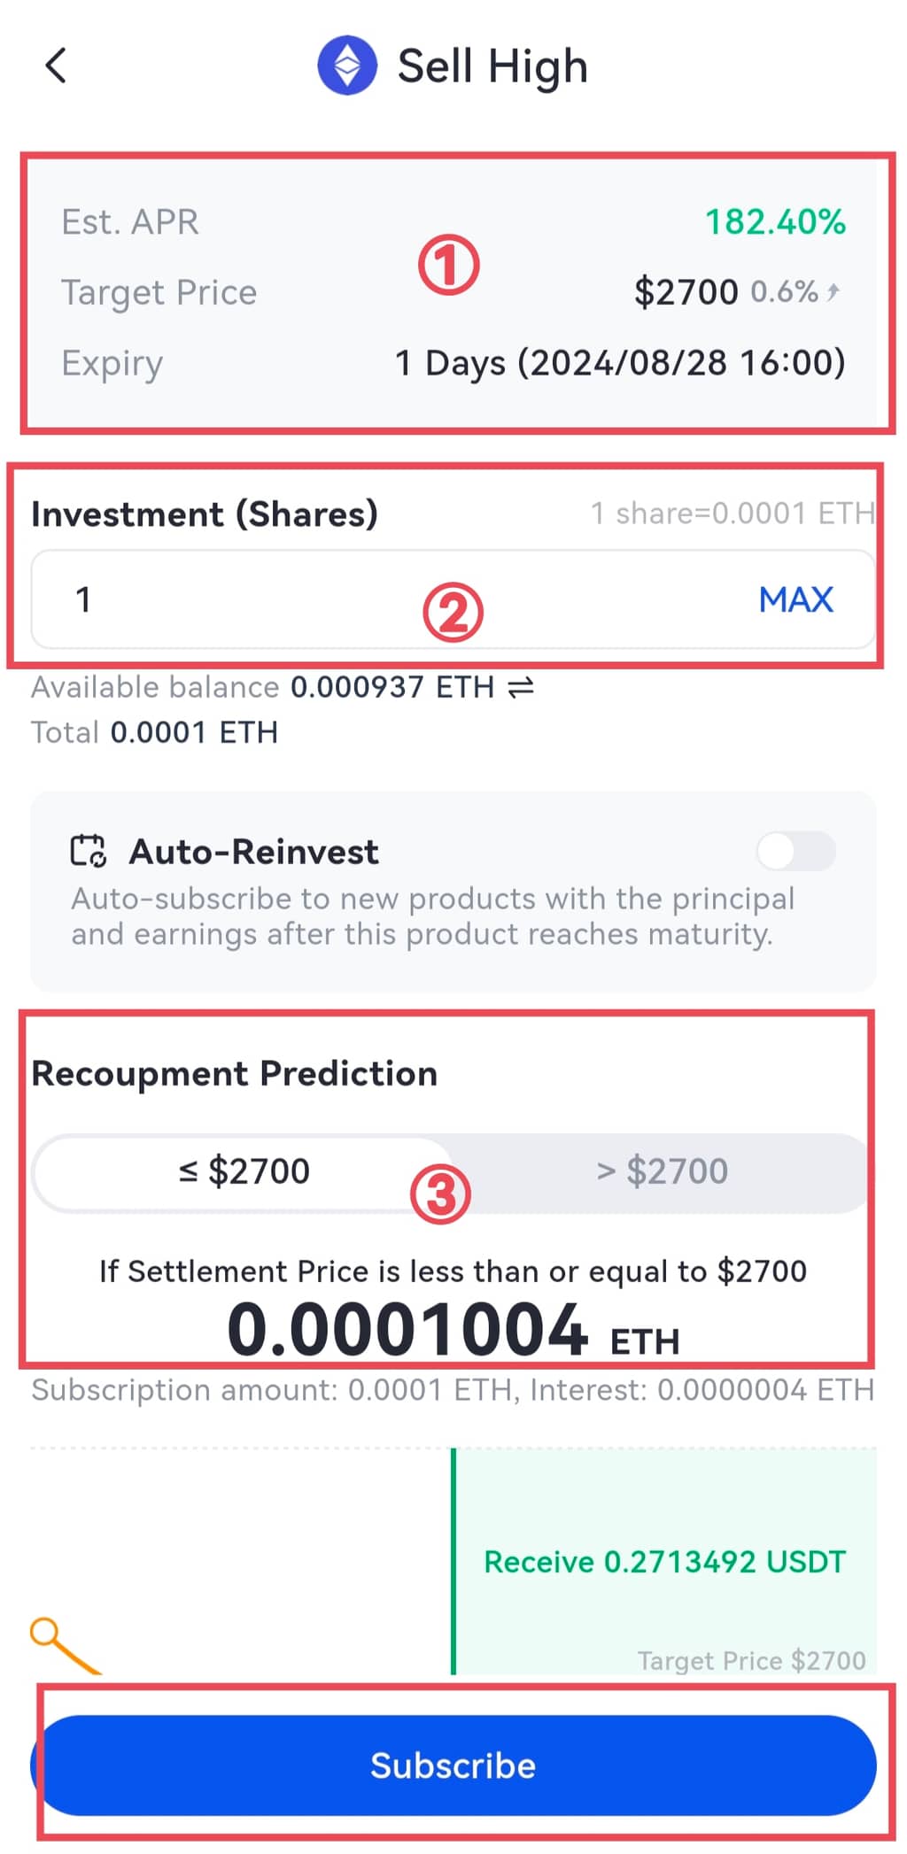The height and width of the screenshot is (1854, 907).
Task: Click the Auto-Reinvest calendar icon
Action: point(89,851)
